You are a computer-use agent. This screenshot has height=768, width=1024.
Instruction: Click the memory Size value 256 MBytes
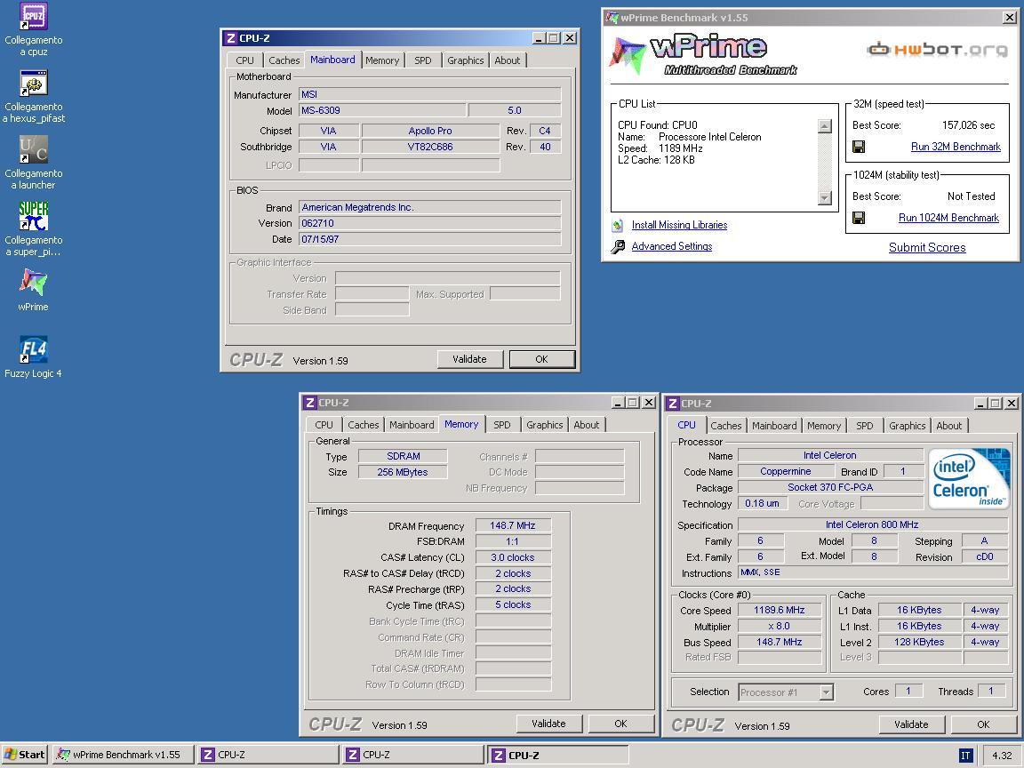point(403,472)
